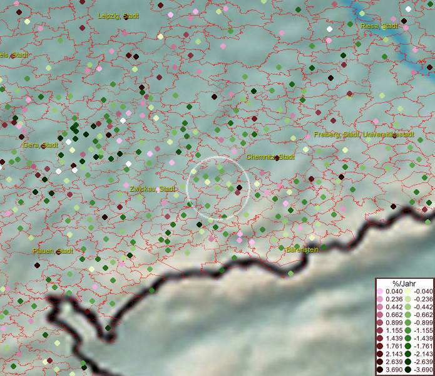
Task: Click the 2.143 legend value text
Action: point(394,354)
